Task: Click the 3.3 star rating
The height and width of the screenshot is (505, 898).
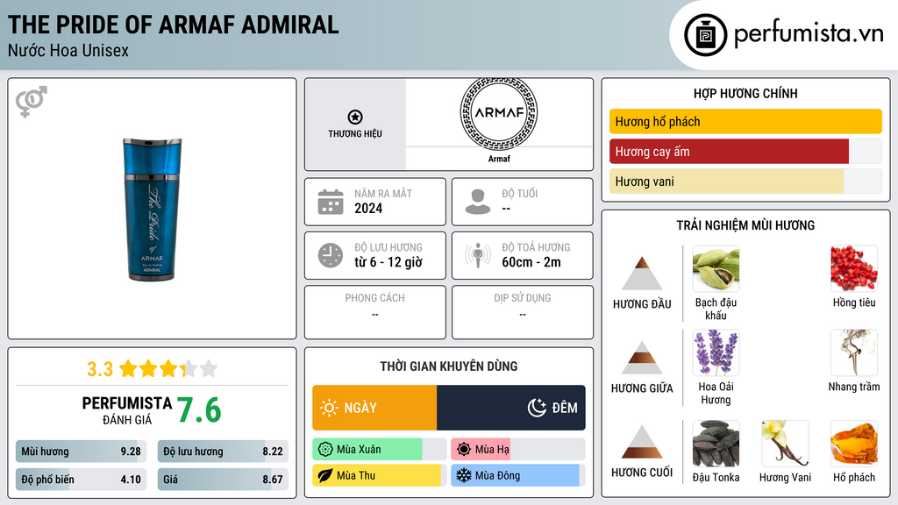Action: 152,368
